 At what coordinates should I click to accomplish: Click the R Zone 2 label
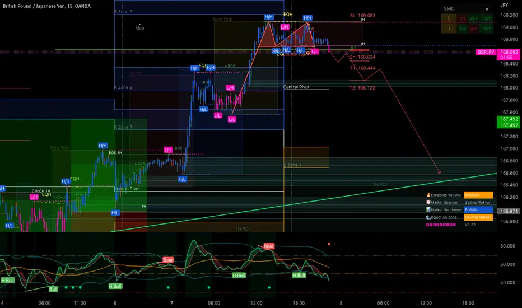tap(123, 87)
